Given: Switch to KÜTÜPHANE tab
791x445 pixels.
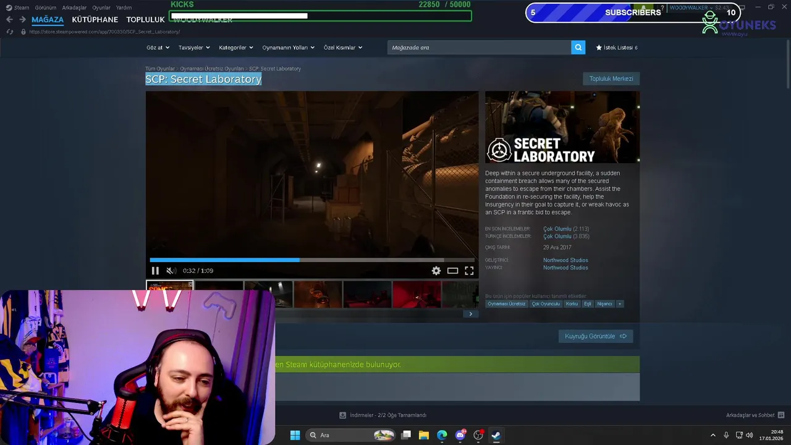Looking at the screenshot, I should tap(95, 20).
